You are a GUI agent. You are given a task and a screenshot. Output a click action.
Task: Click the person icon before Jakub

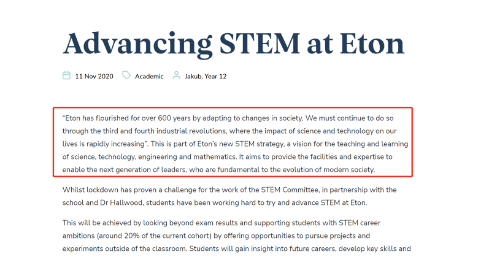[176, 75]
